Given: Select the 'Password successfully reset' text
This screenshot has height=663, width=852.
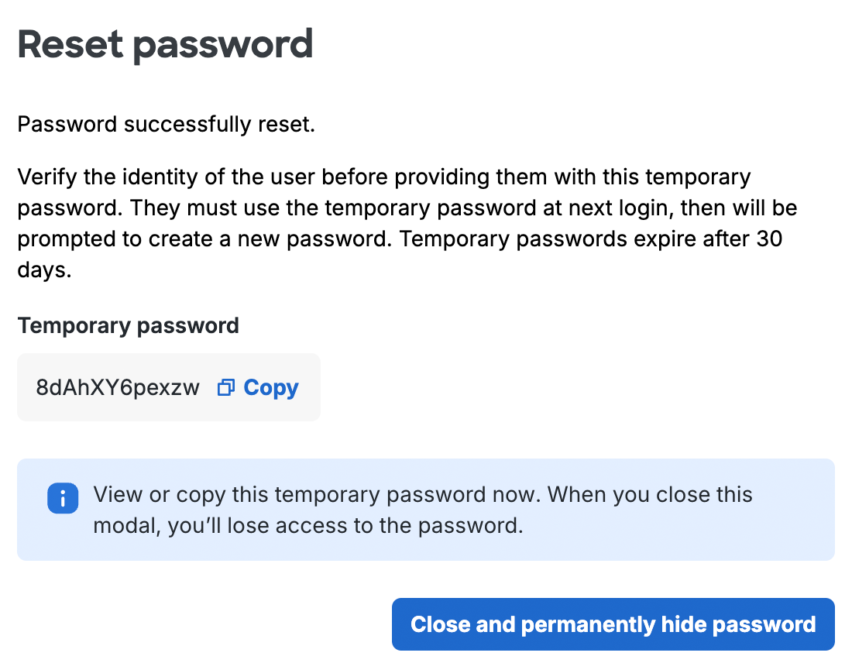Looking at the screenshot, I should click(x=167, y=124).
